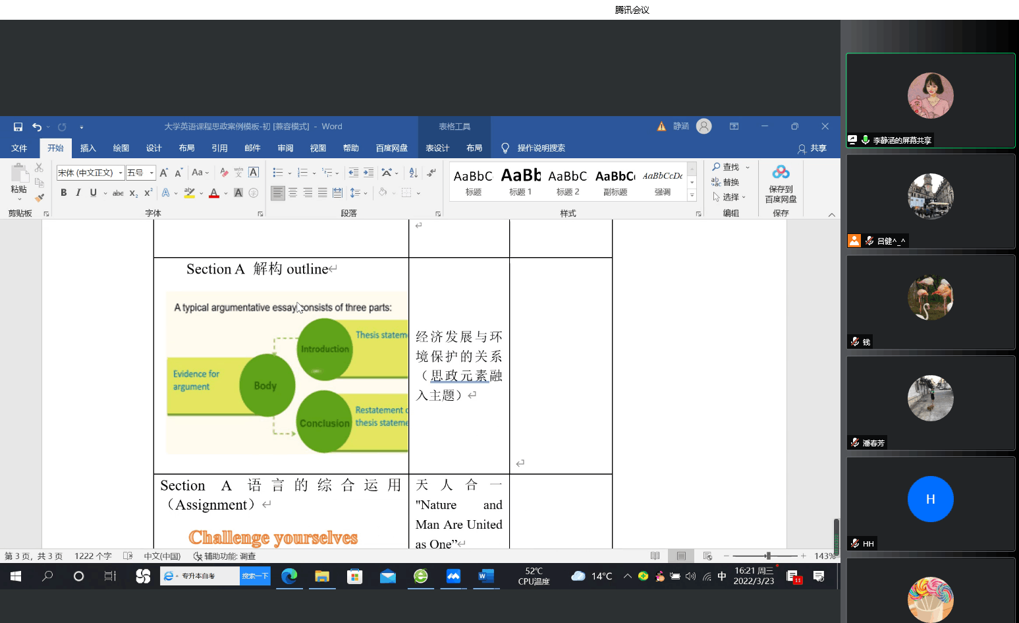The width and height of the screenshot is (1019, 623).
Task: Click the Center alignment icon
Action: [293, 193]
